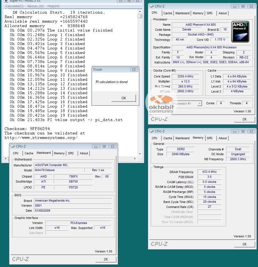The image size is (258, 267).
Task: Click the Super PI vertical scrollbar thumb
Action: tap(140, 16)
